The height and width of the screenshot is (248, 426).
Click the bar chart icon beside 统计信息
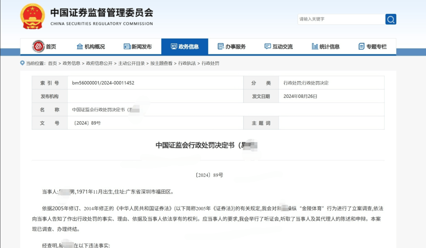tap(315, 46)
